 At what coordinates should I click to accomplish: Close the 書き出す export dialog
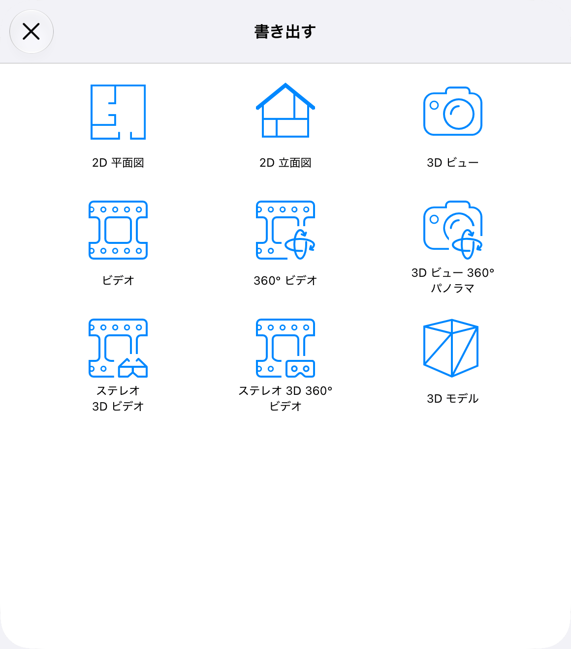(x=32, y=31)
